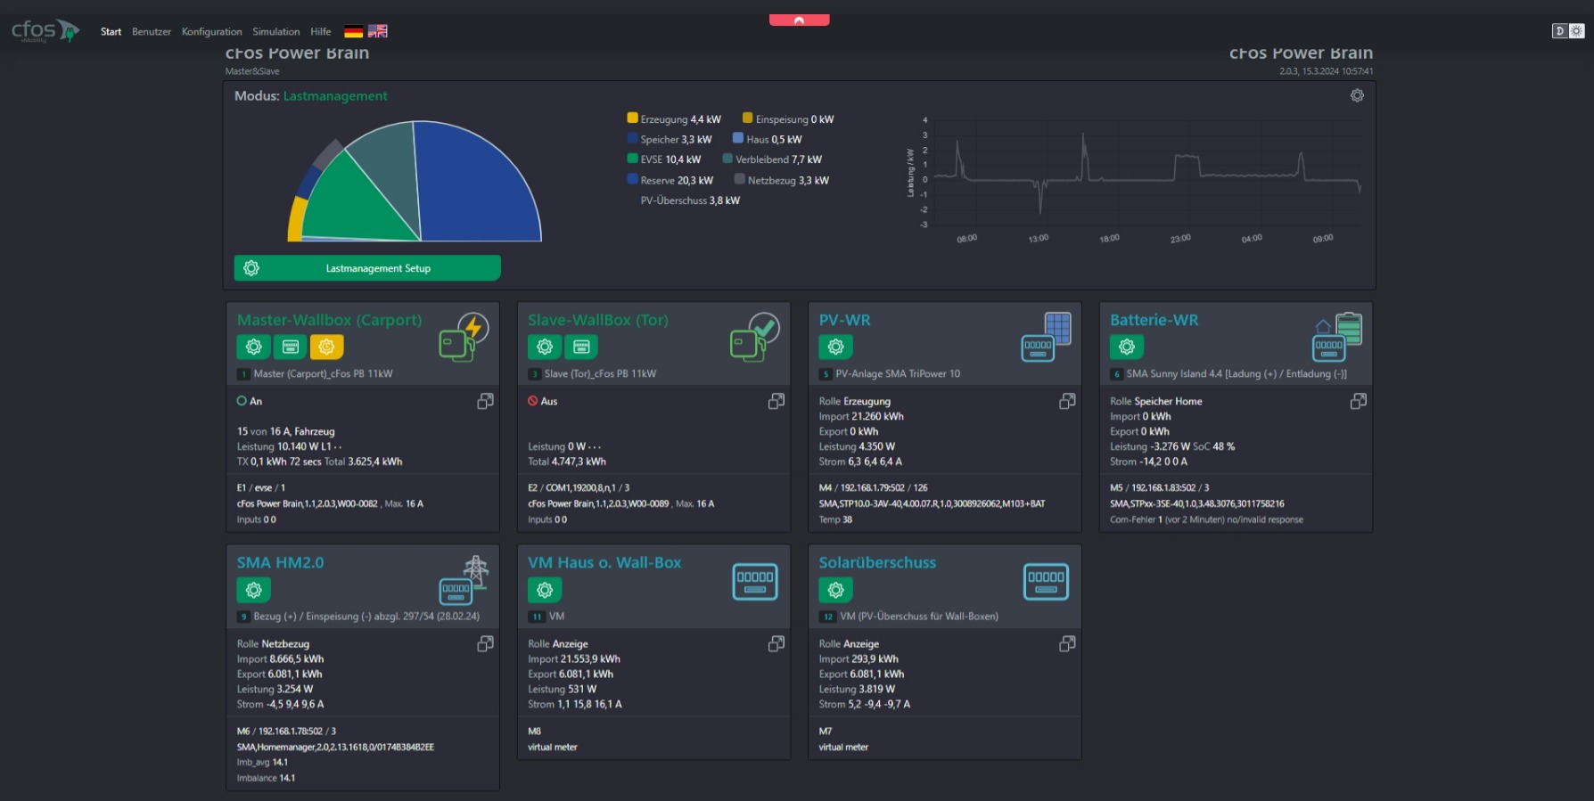The width and height of the screenshot is (1594, 801).
Task: Pop out Slave-WallBox tile
Action: (776, 402)
